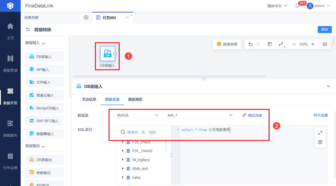Collapse the DB表输入 configuration panel
The width and height of the screenshot is (336, 186).
329,86
